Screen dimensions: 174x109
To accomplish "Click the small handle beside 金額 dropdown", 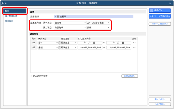I will [x=59, y=48].
